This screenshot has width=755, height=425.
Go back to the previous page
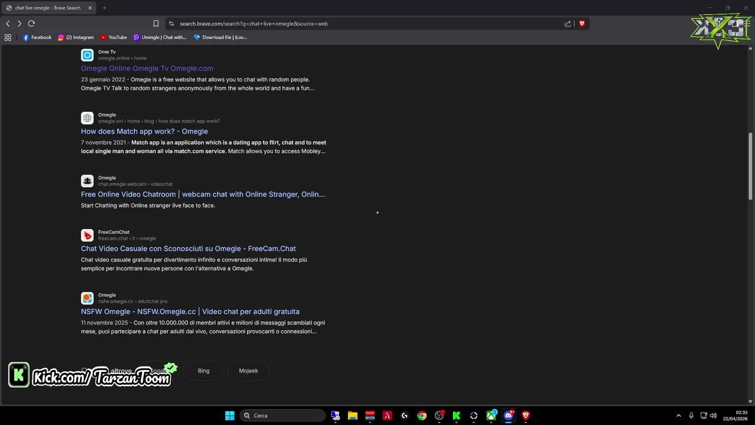(x=8, y=24)
